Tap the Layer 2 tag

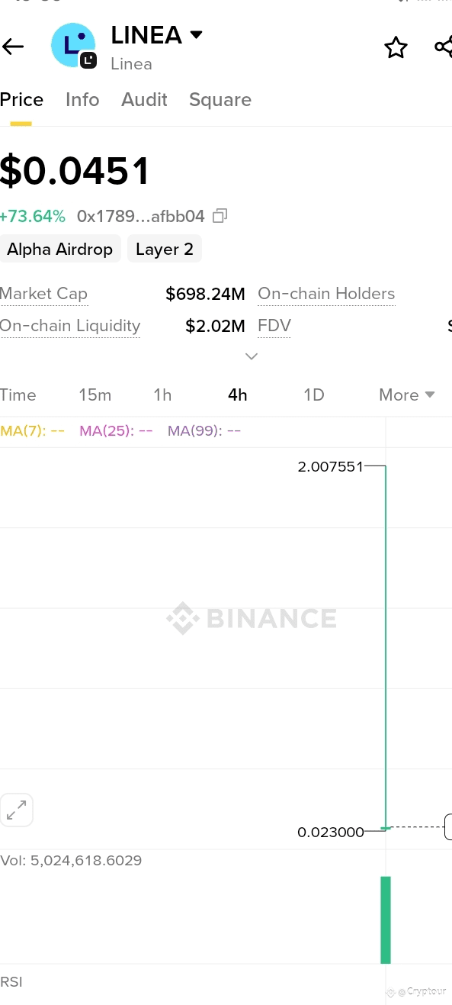tap(165, 249)
